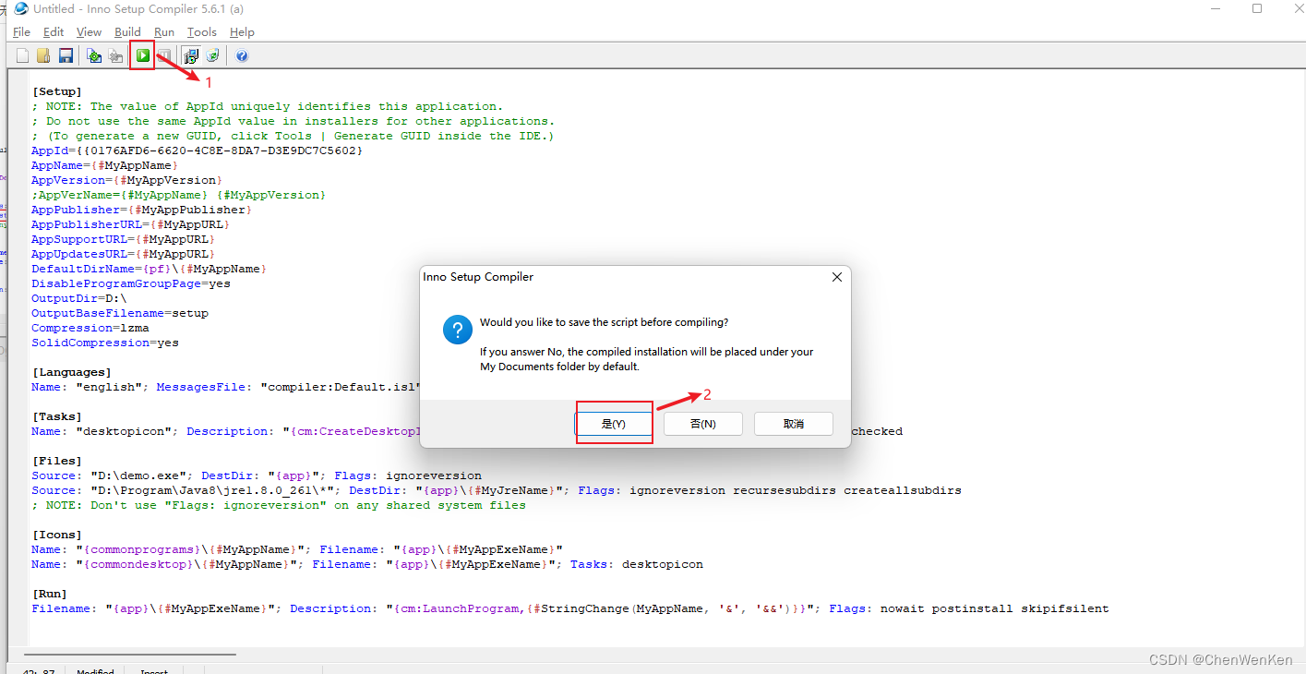Screen dimensions: 1306x674
Task: Click the DefaultDirName={pf} line
Action: click(x=150, y=269)
